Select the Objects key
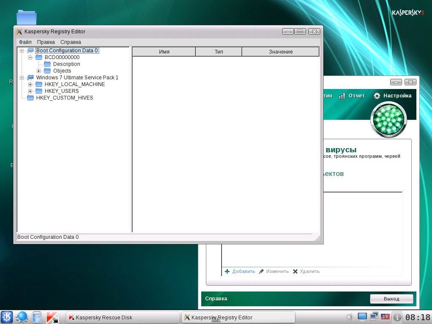Image resolution: width=432 pixels, height=324 pixels. 62,71
